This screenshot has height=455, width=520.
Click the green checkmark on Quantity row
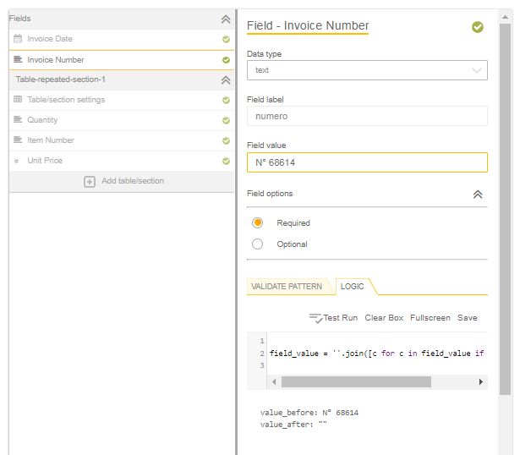pyautogui.click(x=226, y=120)
